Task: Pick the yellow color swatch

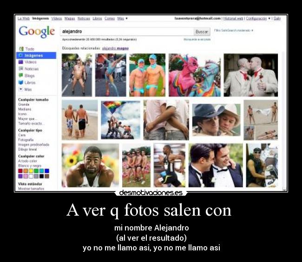Action: pos(31,171)
